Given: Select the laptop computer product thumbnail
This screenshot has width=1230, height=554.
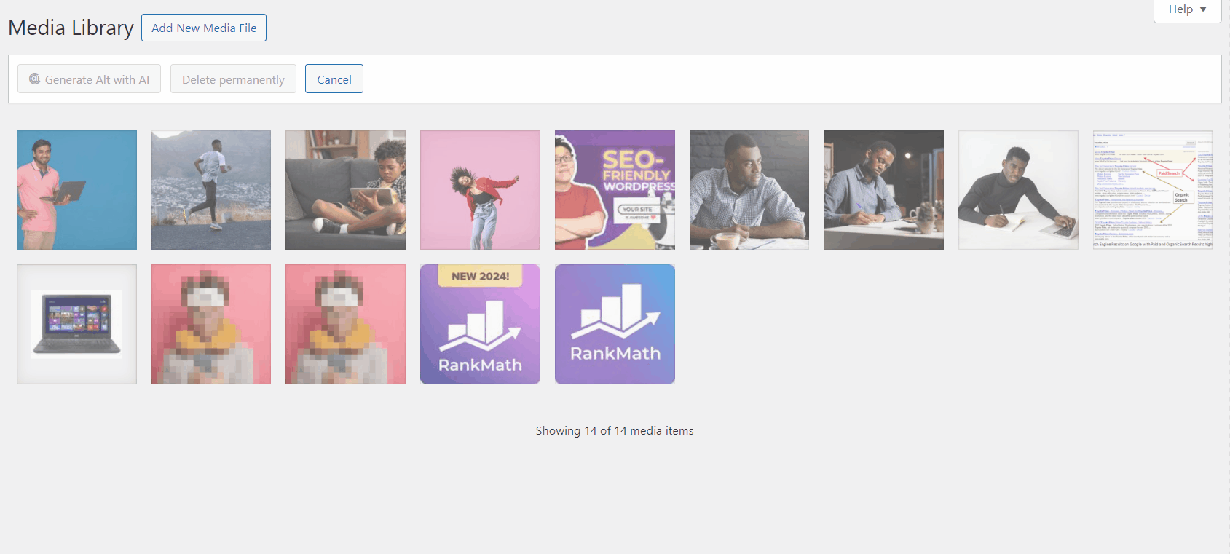Looking at the screenshot, I should (x=76, y=324).
